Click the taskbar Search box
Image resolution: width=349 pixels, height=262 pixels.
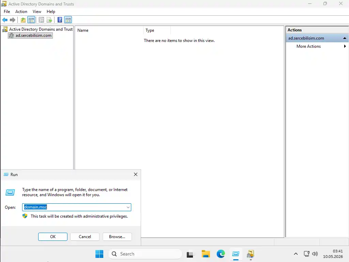(x=145, y=254)
